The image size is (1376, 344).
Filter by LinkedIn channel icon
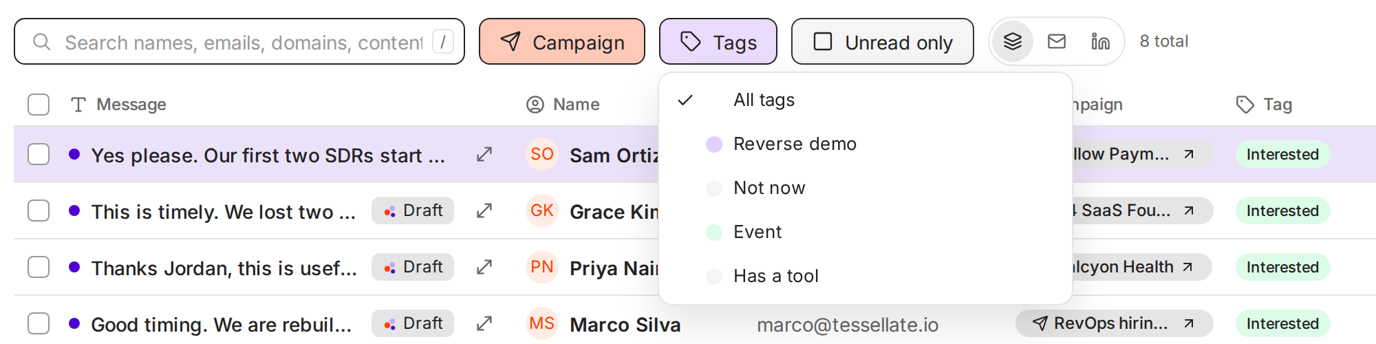[1100, 41]
